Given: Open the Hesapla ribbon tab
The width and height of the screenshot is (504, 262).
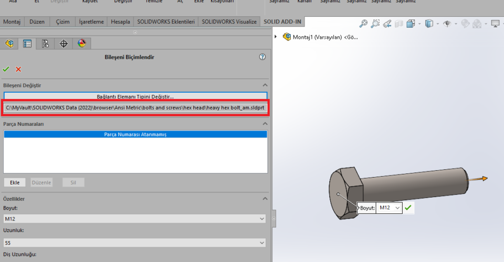Looking at the screenshot, I should tap(120, 21).
